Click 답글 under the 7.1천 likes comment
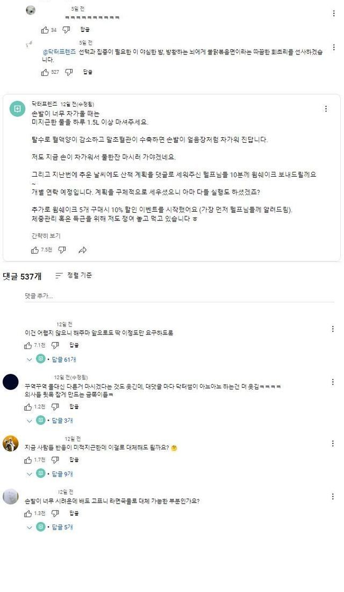Screen dimensions: 344x592 pos(74,345)
